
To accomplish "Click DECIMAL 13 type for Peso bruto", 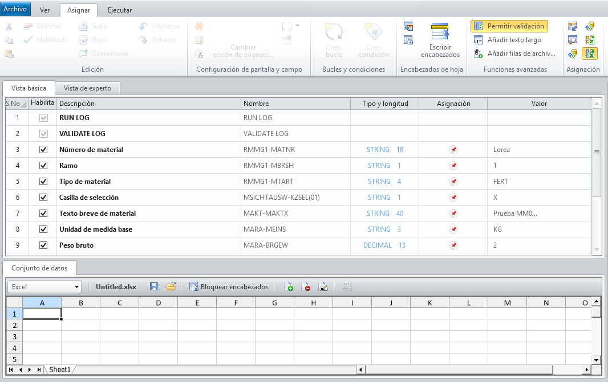I will click(384, 245).
